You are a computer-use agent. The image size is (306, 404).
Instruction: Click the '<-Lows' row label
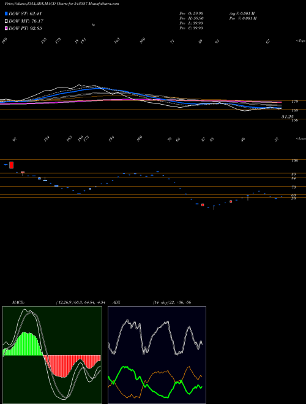[x=300, y=138]
